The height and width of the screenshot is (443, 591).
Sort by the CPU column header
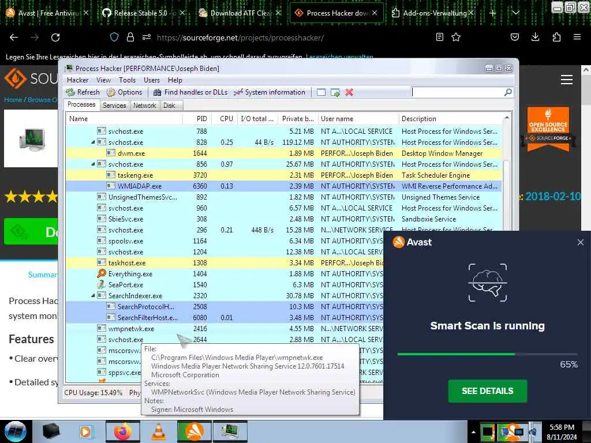coord(226,119)
